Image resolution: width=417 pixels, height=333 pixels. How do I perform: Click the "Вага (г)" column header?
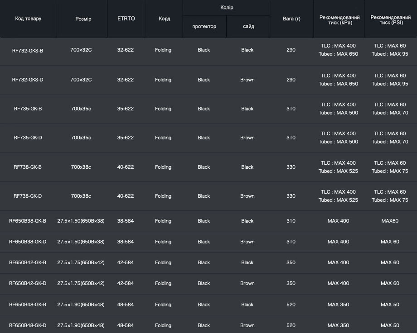291,19
